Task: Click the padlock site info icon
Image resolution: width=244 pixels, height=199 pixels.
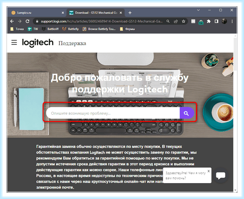Action: point(37,21)
